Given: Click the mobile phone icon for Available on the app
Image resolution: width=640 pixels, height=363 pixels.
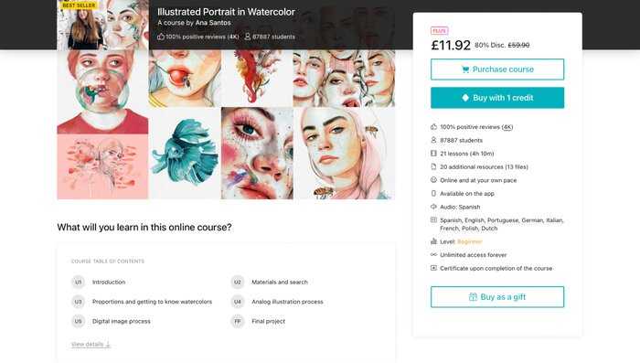Looking at the screenshot, I should click(x=433, y=194).
